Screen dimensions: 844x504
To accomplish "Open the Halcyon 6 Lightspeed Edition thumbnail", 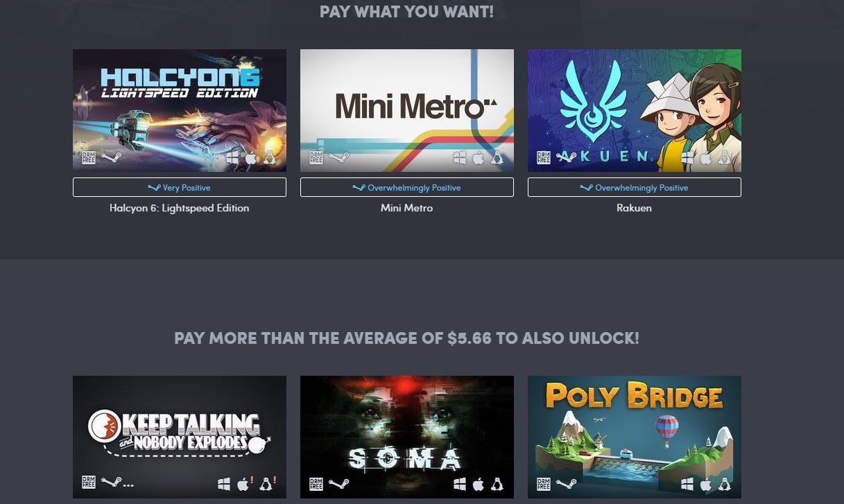I will coord(180,110).
